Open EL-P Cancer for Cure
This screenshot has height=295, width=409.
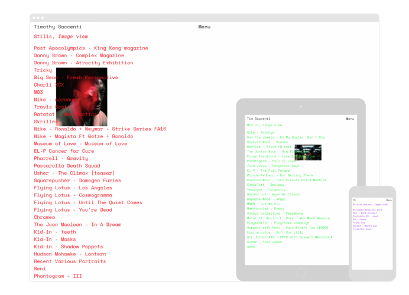pos(64,151)
